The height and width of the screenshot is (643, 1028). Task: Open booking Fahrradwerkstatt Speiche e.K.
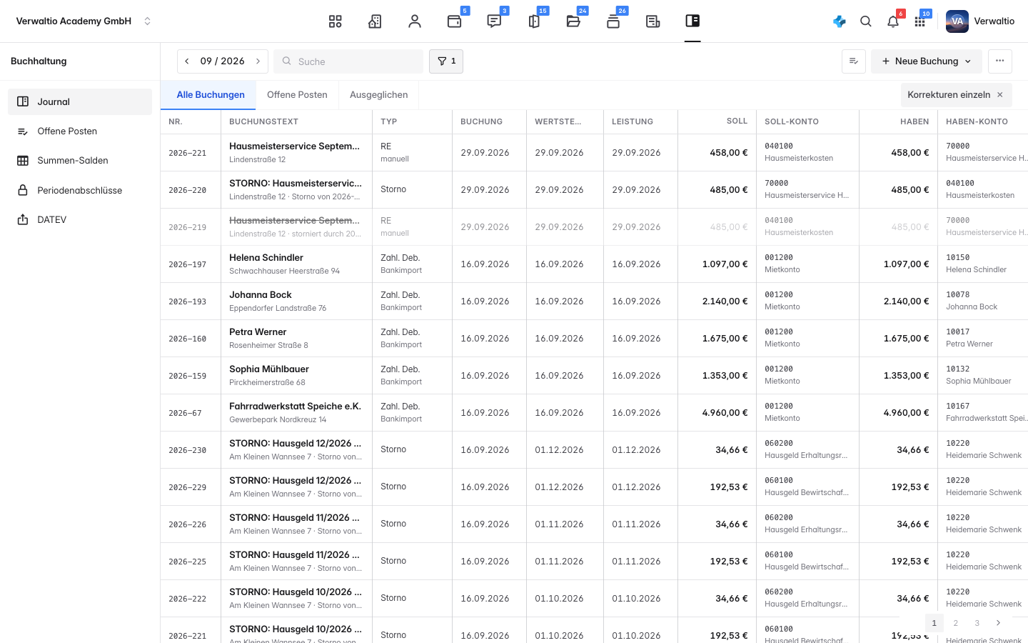click(x=594, y=413)
